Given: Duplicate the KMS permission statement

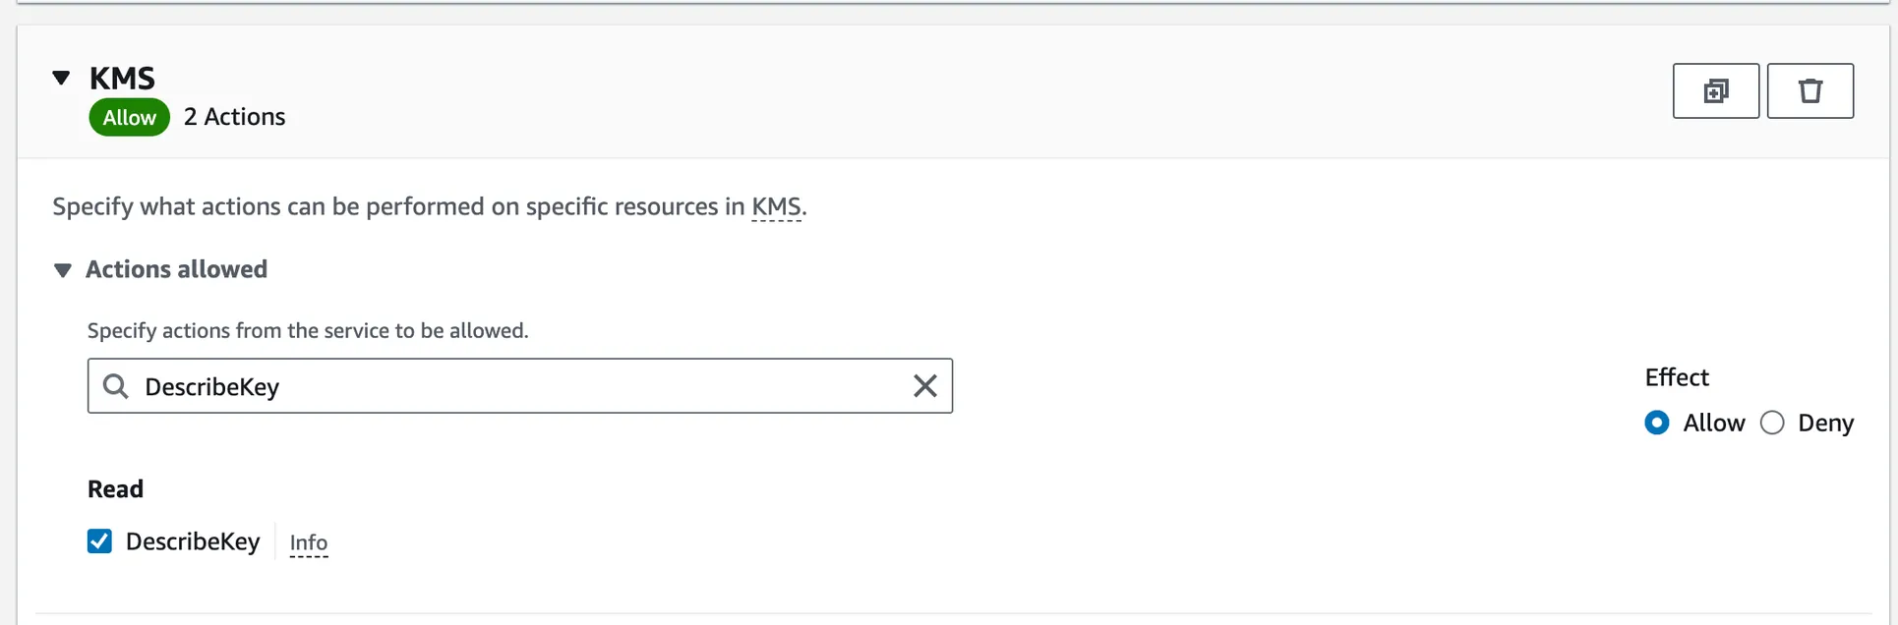Looking at the screenshot, I should coord(1715,91).
